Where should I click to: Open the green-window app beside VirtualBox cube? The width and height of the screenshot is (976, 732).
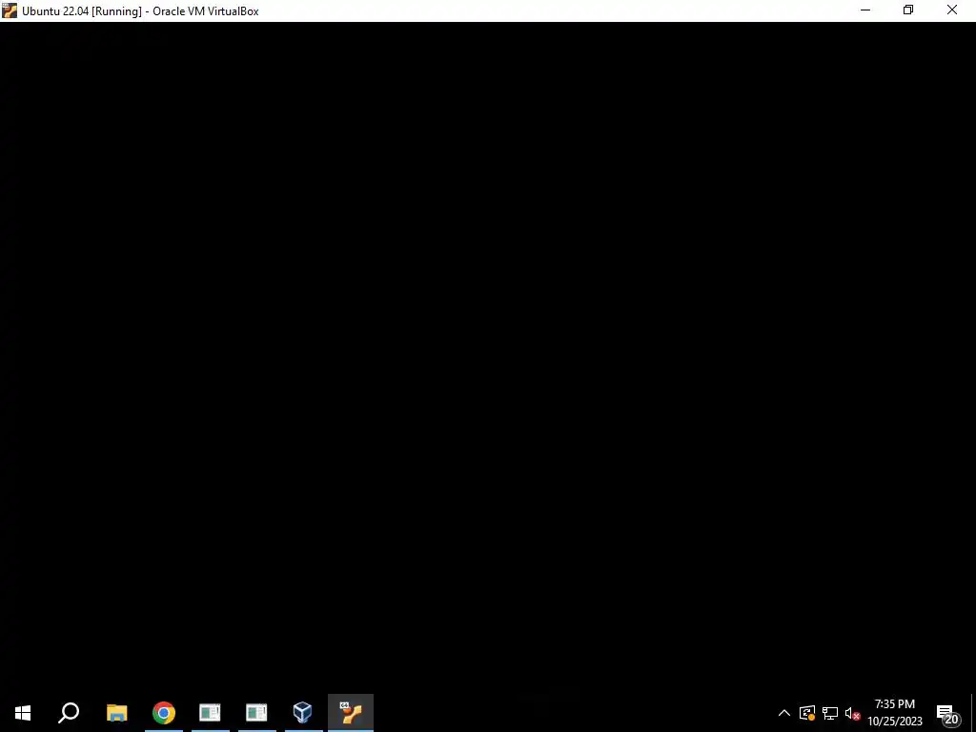[x=256, y=713]
